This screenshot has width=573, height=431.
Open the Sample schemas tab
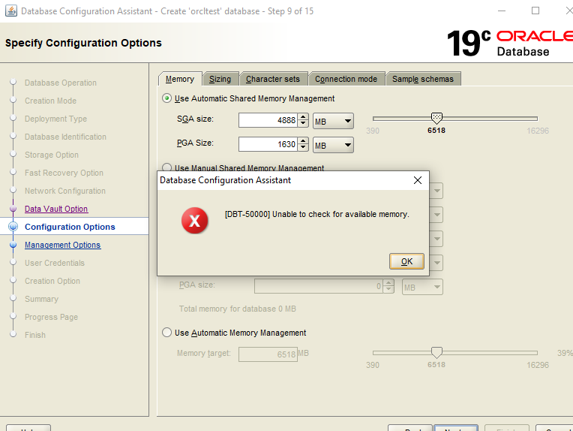[423, 79]
